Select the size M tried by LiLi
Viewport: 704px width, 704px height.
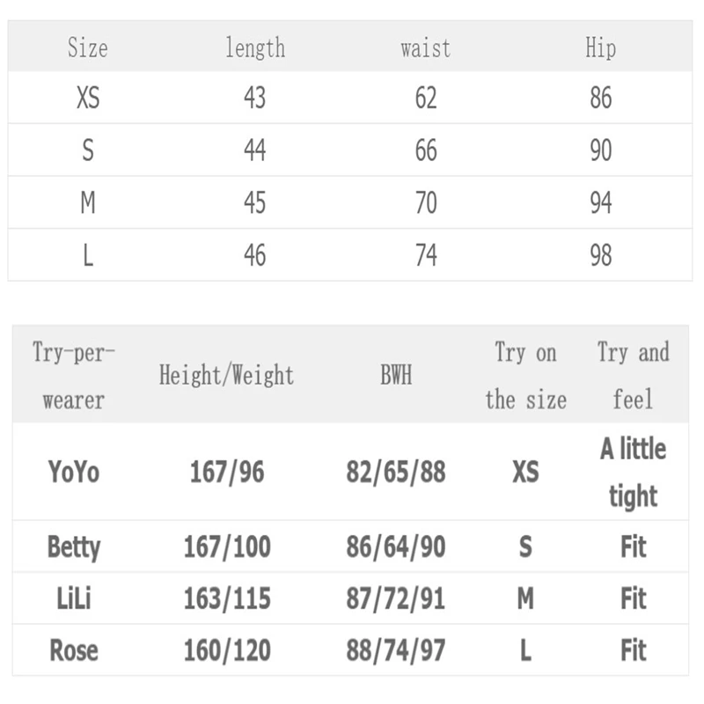[525, 599]
